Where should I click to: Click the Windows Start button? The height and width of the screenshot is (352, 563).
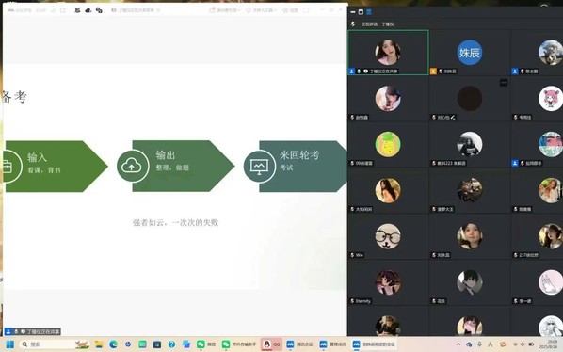10,344
